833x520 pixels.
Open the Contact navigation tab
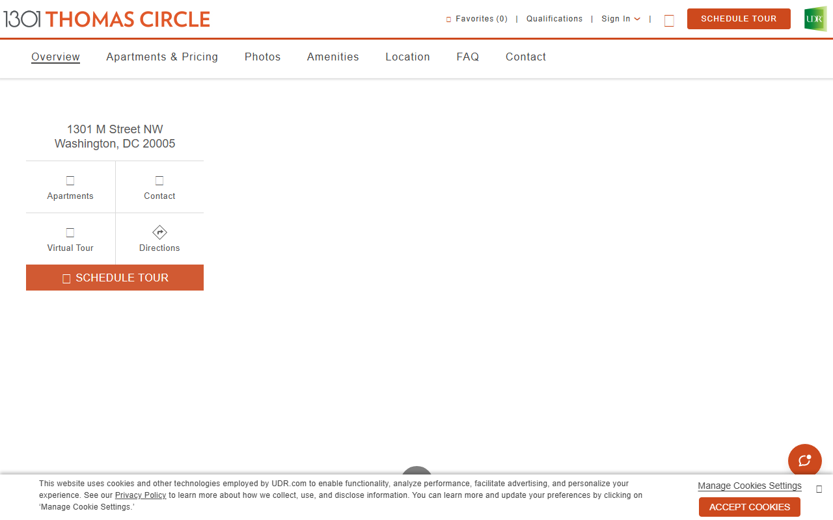(526, 57)
